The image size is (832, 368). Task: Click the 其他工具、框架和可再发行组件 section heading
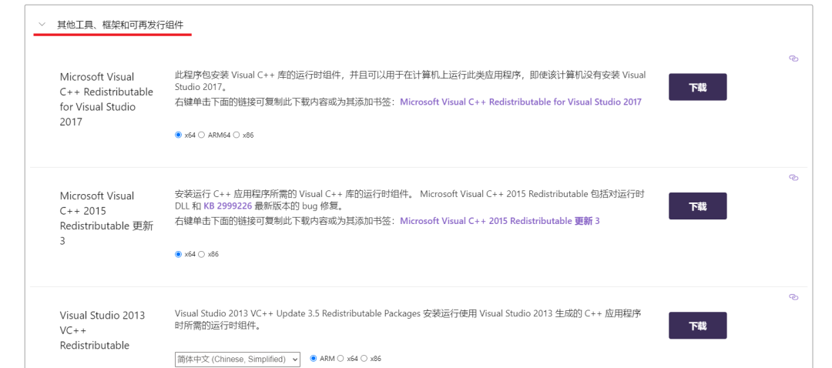[121, 25]
